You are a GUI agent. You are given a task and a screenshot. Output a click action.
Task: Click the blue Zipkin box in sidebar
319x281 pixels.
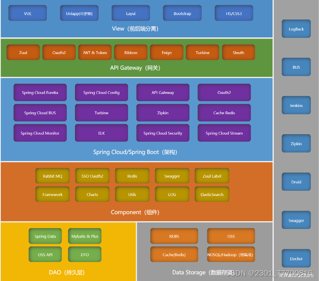click(296, 144)
